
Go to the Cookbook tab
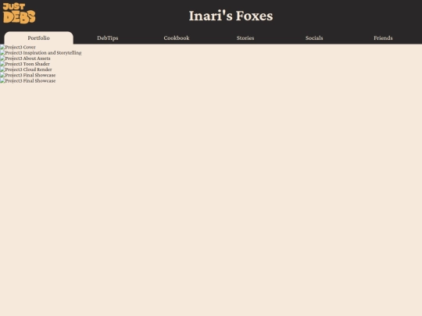click(x=177, y=38)
